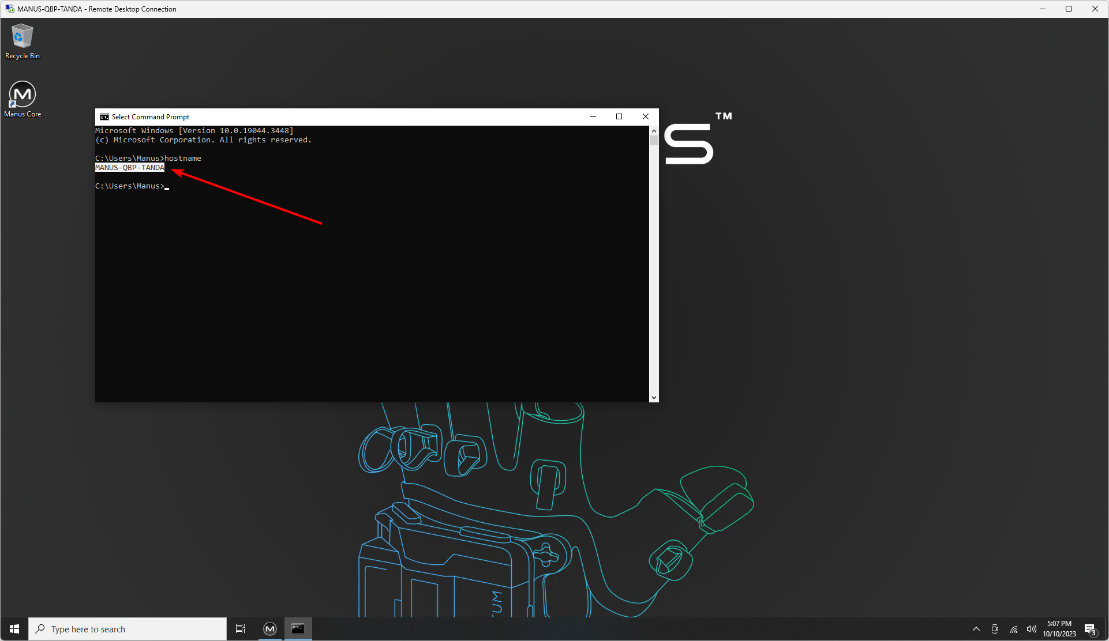
Task: Click the Command Prompt scrollbar up arrow
Action: (x=654, y=131)
